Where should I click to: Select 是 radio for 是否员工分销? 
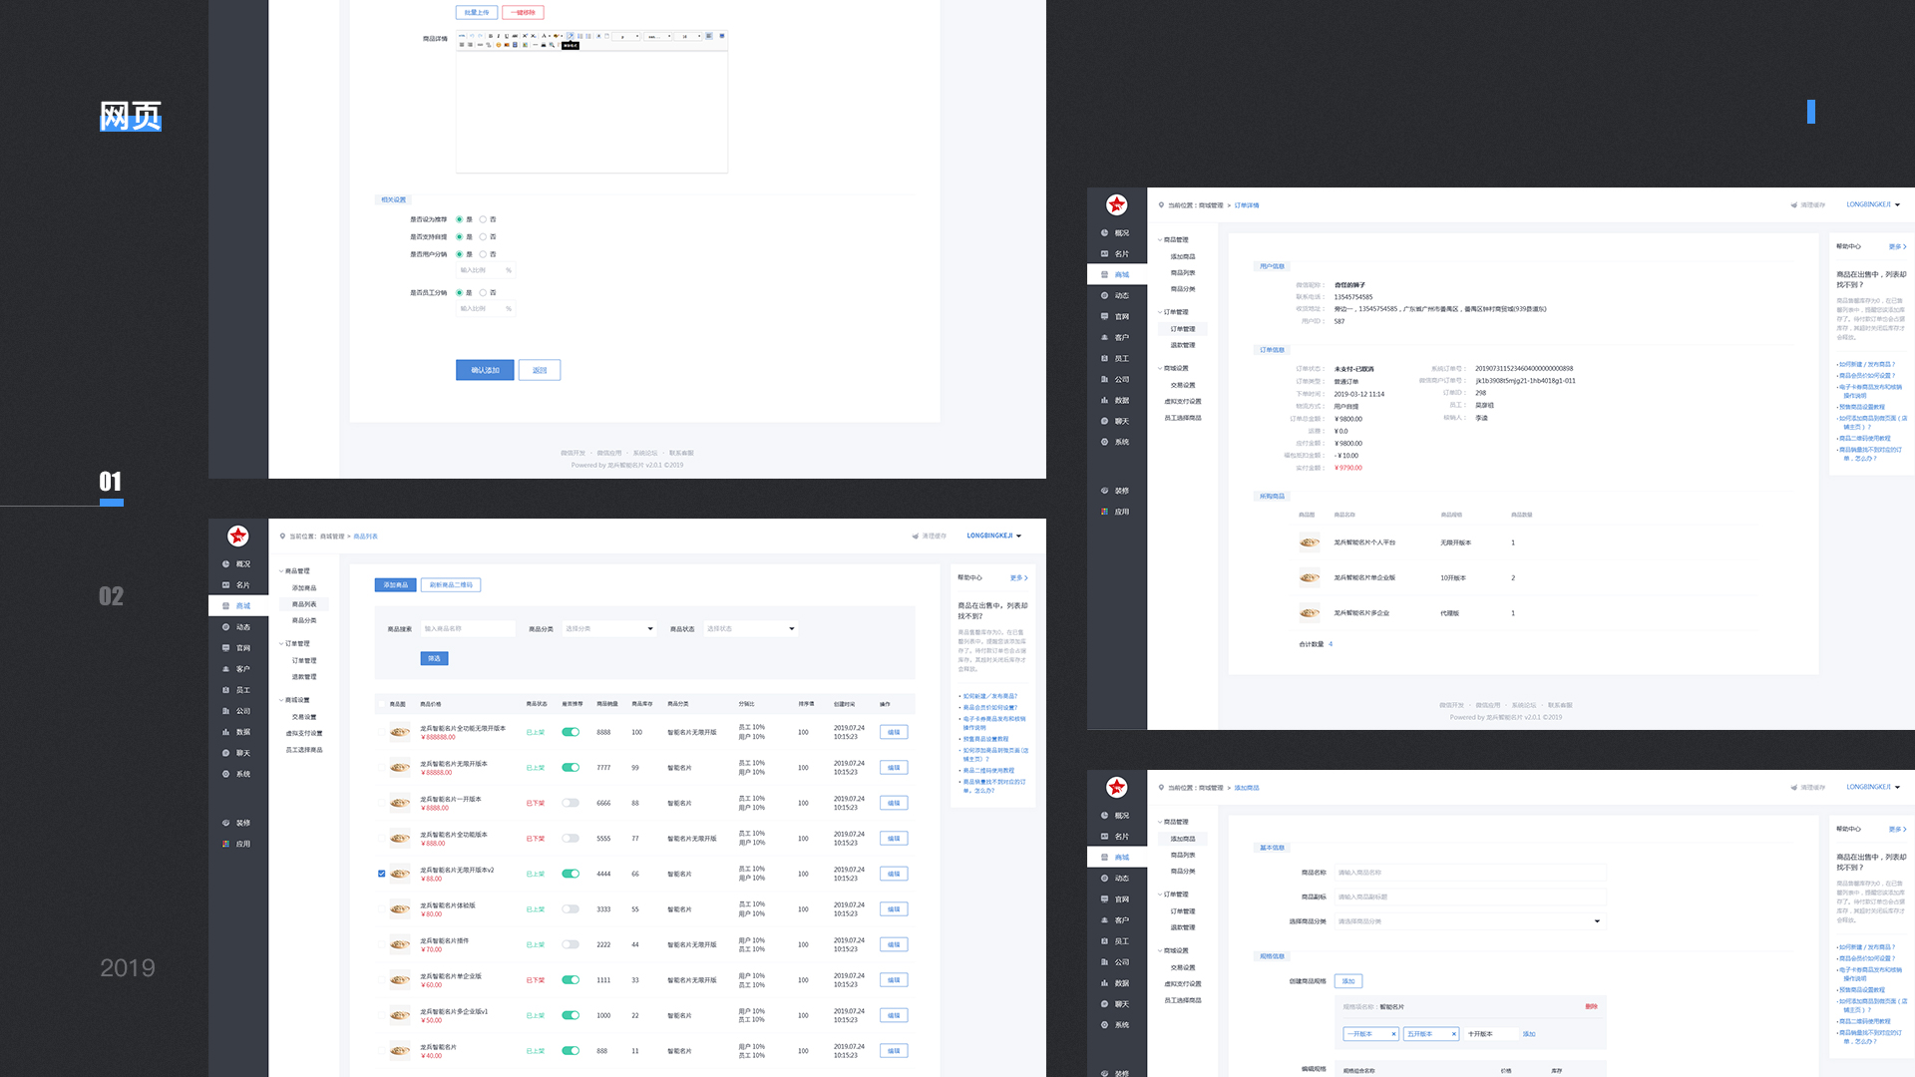point(460,293)
